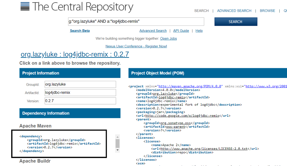The width and height of the screenshot is (287, 166).
Task: Click the Project Information panel header
Action: tap(70, 73)
